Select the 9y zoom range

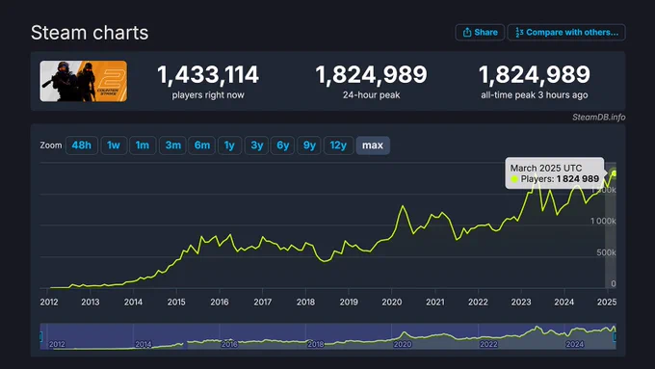[309, 145]
